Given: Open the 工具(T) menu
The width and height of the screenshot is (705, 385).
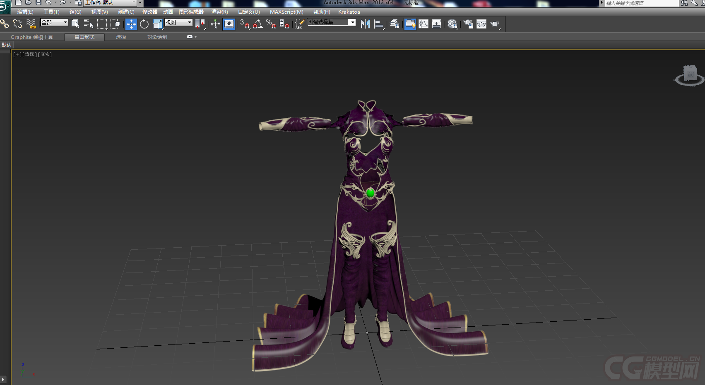Looking at the screenshot, I should tap(52, 12).
